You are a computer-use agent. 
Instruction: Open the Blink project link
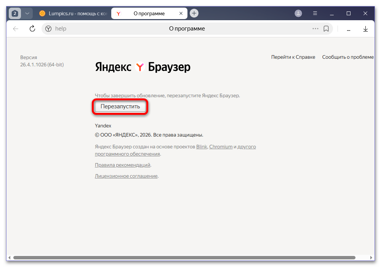click(x=202, y=146)
